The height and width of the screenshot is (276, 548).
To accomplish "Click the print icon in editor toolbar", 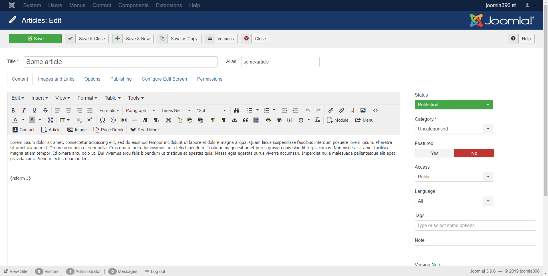I will [268, 120].
